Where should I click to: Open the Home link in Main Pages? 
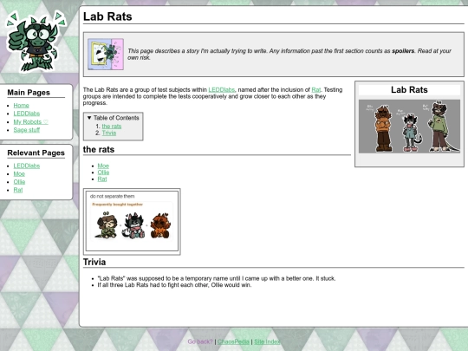click(21, 106)
